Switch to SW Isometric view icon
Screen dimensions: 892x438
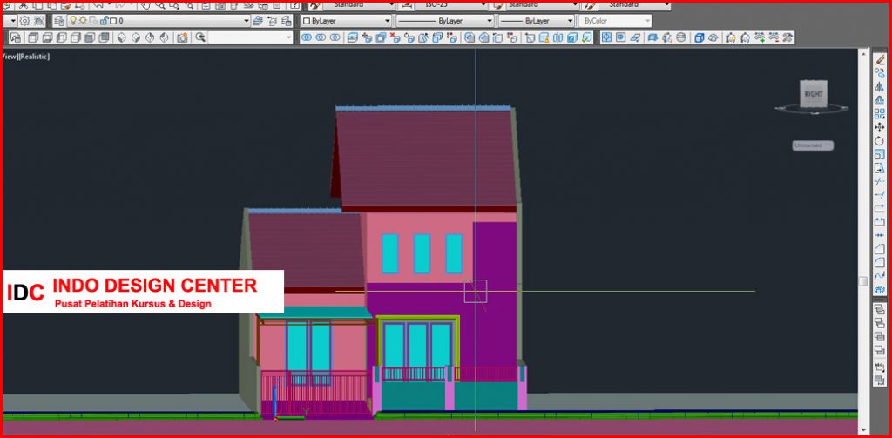point(122,38)
